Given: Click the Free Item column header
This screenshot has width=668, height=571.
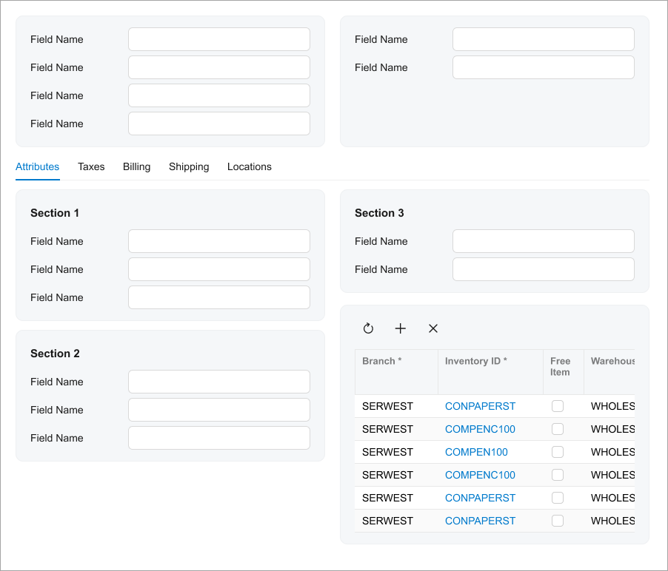Looking at the screenshot, I should 561,367.
